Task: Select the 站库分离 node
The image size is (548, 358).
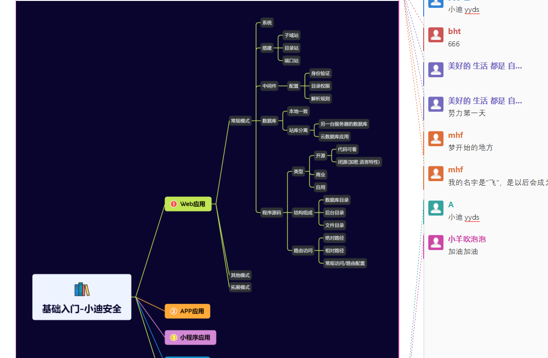Action: coord(298,130)
